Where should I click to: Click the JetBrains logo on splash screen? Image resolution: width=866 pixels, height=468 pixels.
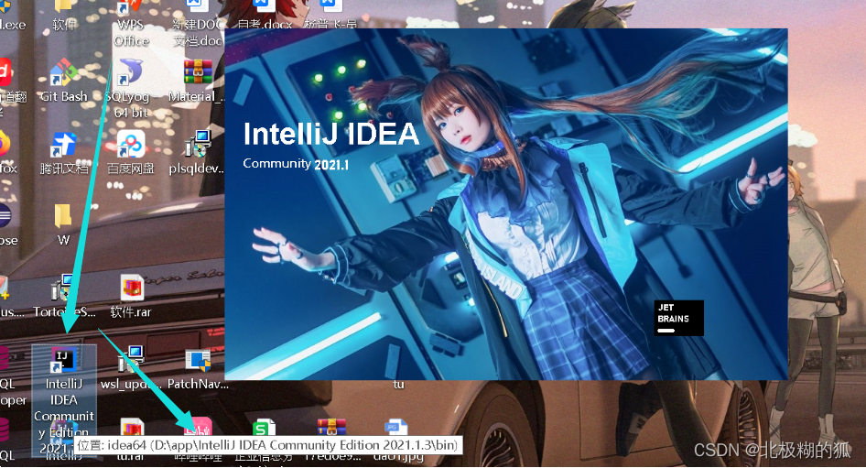(x=678, y=318)
